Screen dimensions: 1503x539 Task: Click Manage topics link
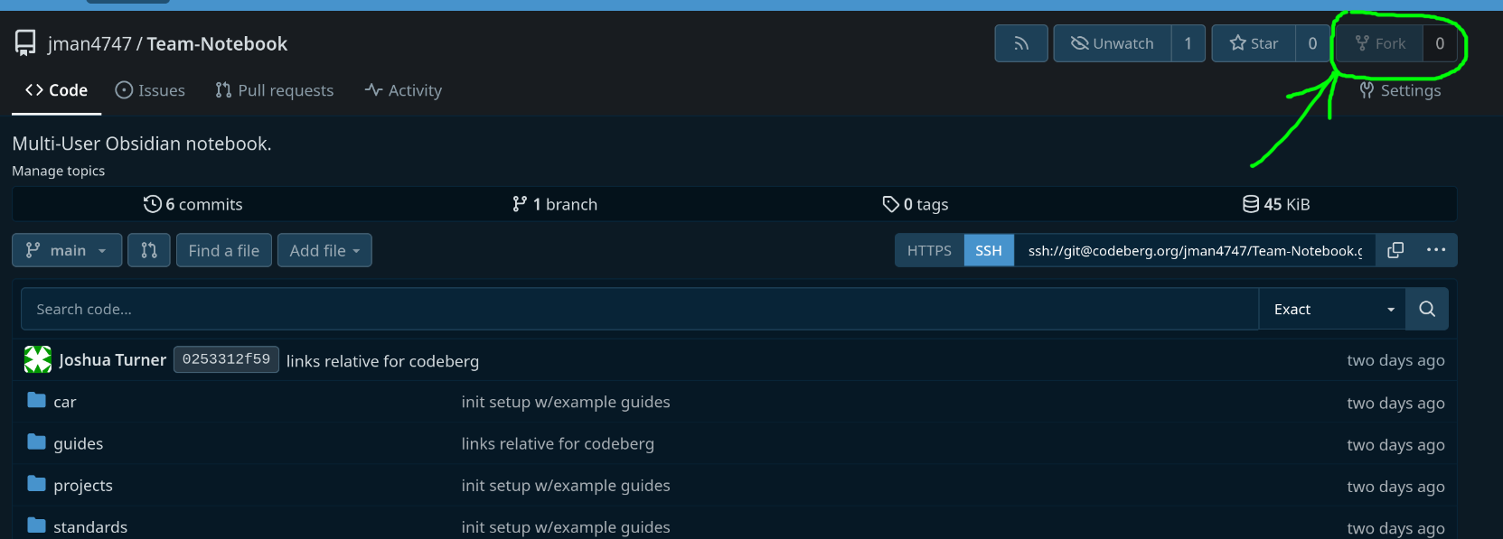coord(59,171)
